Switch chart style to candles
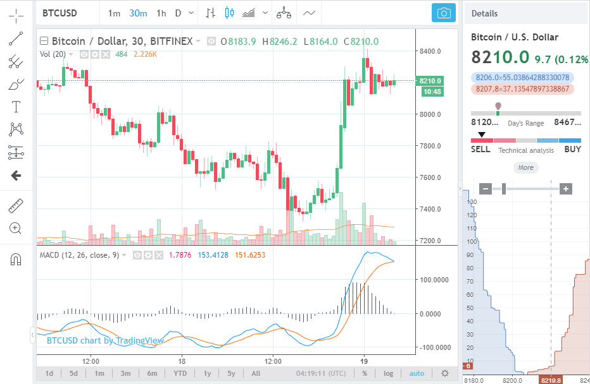This screenshot has width=590, height=384. click(x=229, y=13)
